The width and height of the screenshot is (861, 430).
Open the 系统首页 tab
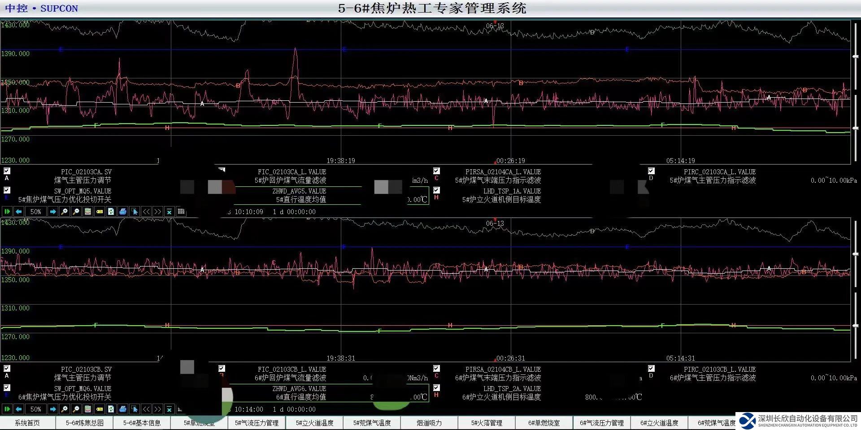tap(27, 423)
